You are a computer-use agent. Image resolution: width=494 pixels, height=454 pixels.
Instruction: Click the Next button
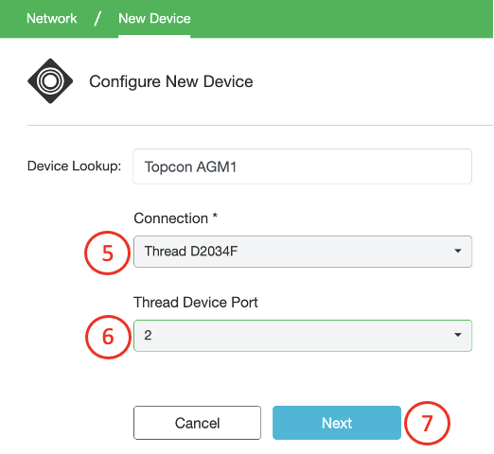(337, 423)
